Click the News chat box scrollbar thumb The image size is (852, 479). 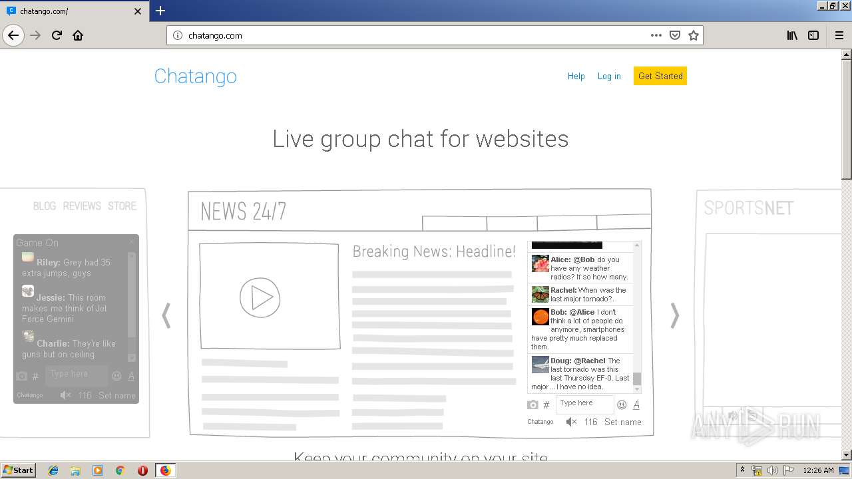point(637,379)
